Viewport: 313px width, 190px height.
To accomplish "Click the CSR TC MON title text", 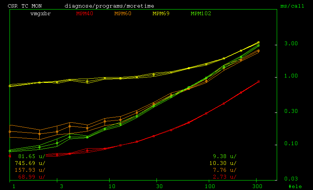I will click(x=24, y=6).
